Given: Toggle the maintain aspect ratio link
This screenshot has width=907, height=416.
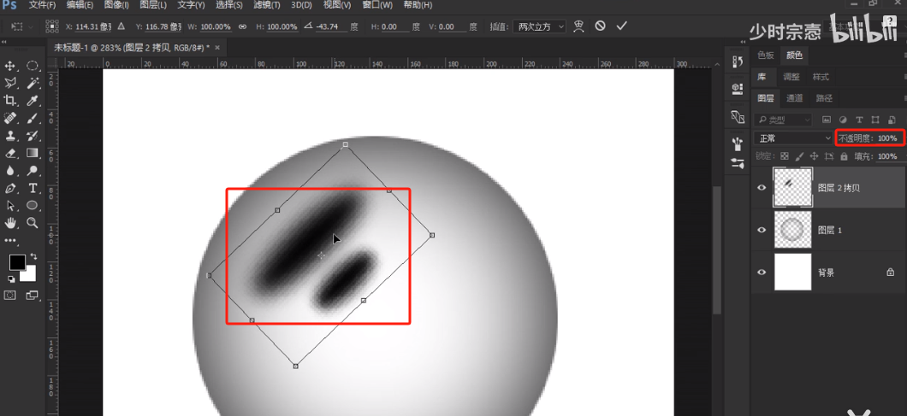Looking at the screenshot, I should click(242, 26).
